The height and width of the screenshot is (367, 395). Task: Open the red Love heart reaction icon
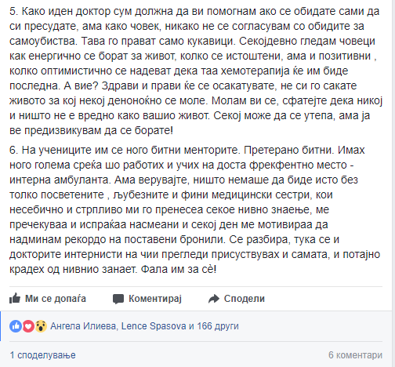pyautogui.click(x=28, y=326)
